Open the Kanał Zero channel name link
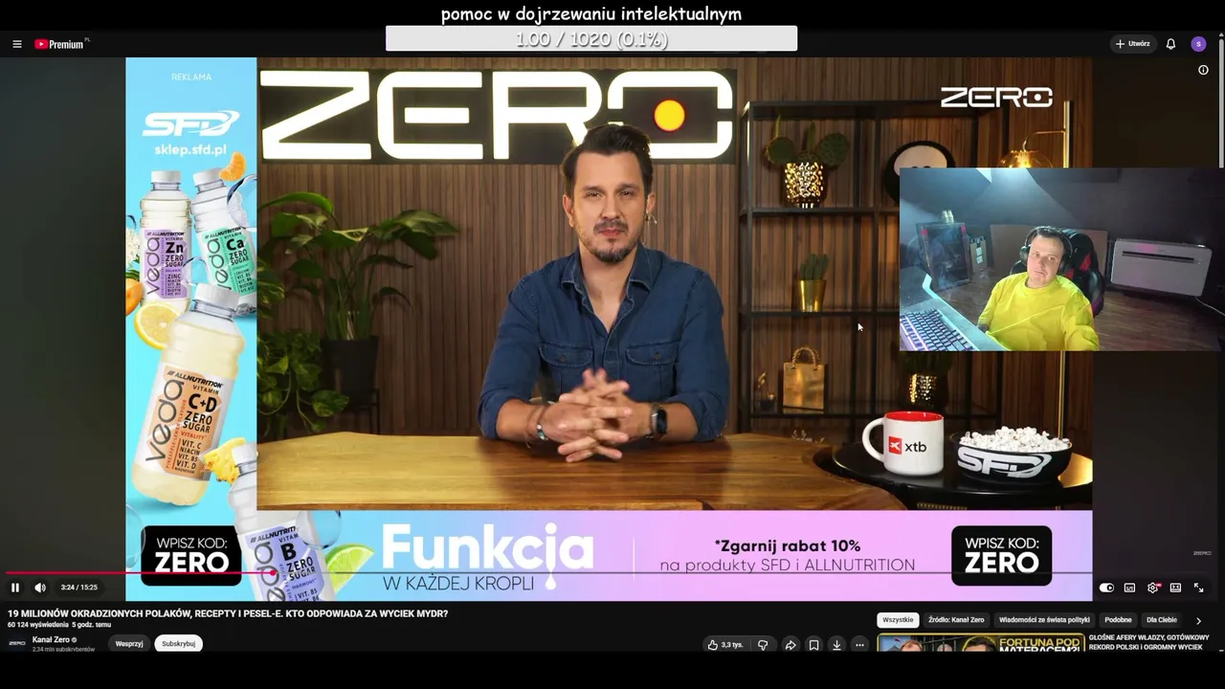The width and height of the screenshot is (1225, 689). click(51, 639)
